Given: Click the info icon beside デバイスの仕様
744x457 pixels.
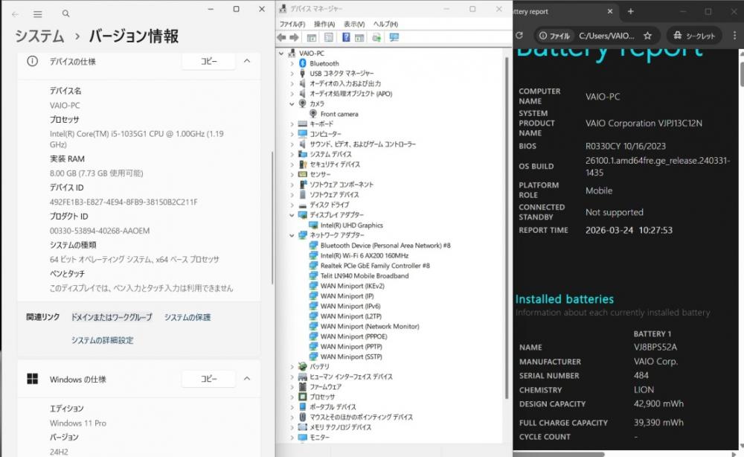Looking at the screenshot, I should pyautogui.click(x=32, y=61).
